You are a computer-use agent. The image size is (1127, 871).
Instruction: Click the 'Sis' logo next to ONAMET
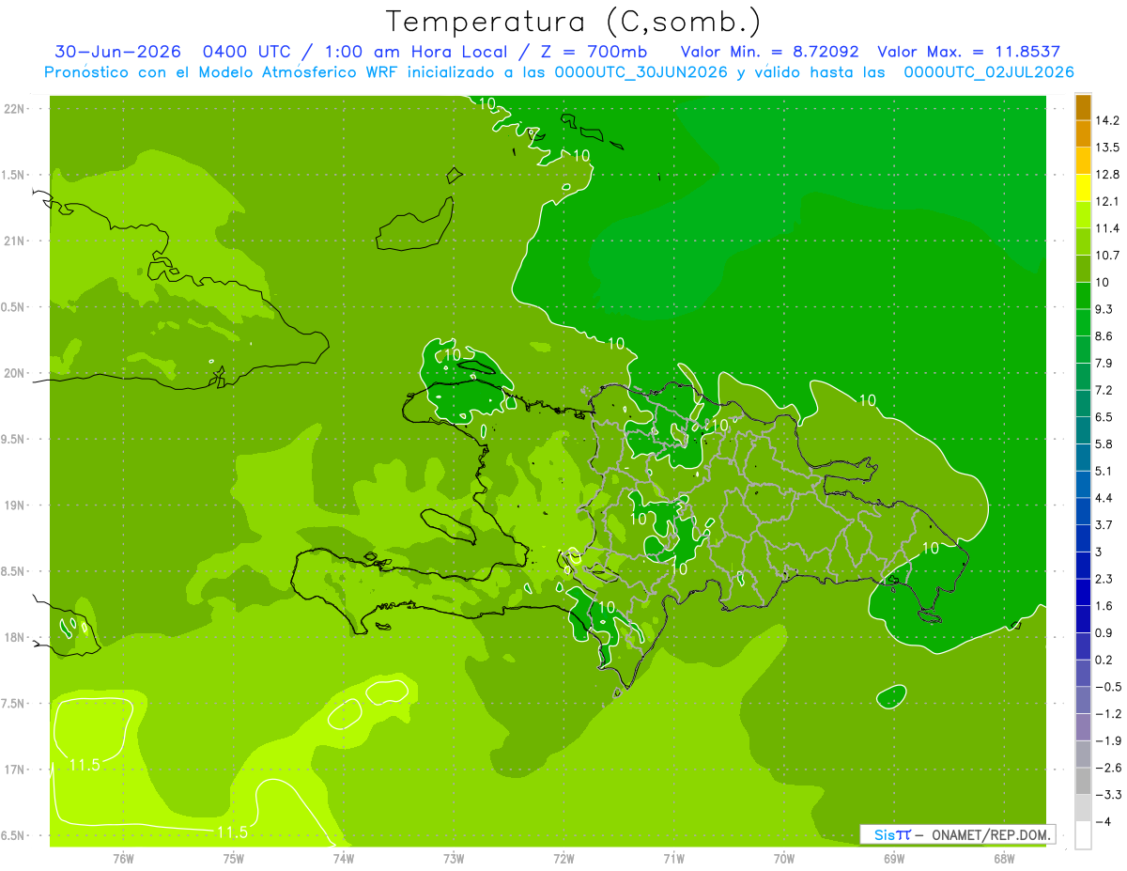point(892,834)
